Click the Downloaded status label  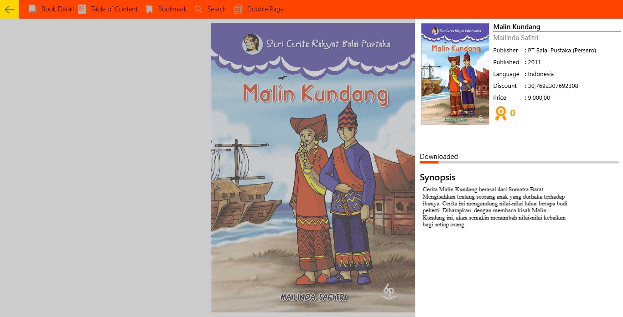[x=439, y=157]
